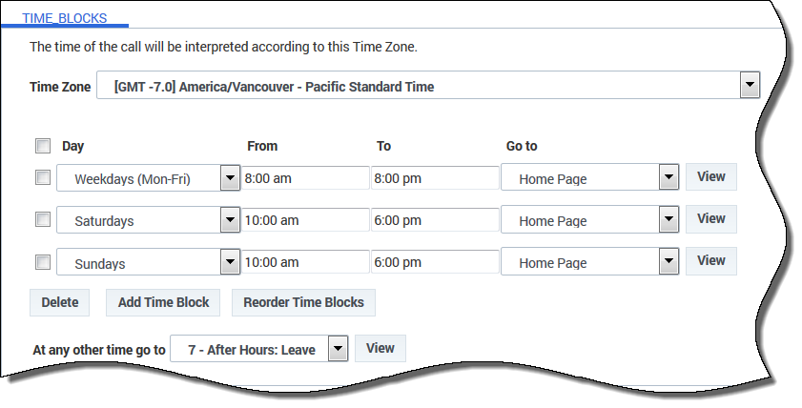Toggle the select-all Day header checkbox
The height and width of the screenshot is (408, 802).
(x=43, y=146)
